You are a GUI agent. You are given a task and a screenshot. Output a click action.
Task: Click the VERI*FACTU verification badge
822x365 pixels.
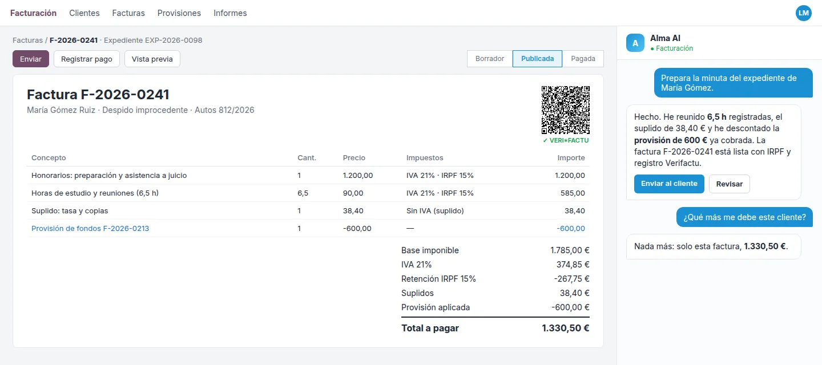(566, 140)
